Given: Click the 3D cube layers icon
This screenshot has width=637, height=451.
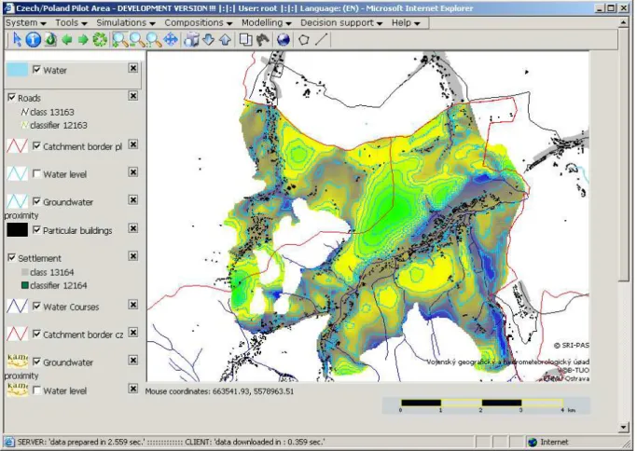Looking at the screenshot, I should [x=191, y=40].
